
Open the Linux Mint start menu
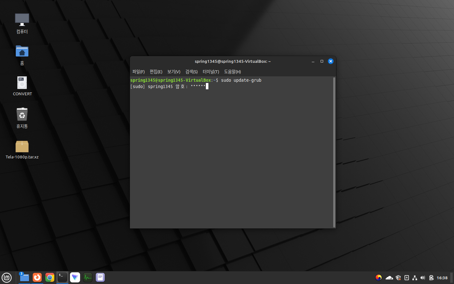click(x=7, y=278)
